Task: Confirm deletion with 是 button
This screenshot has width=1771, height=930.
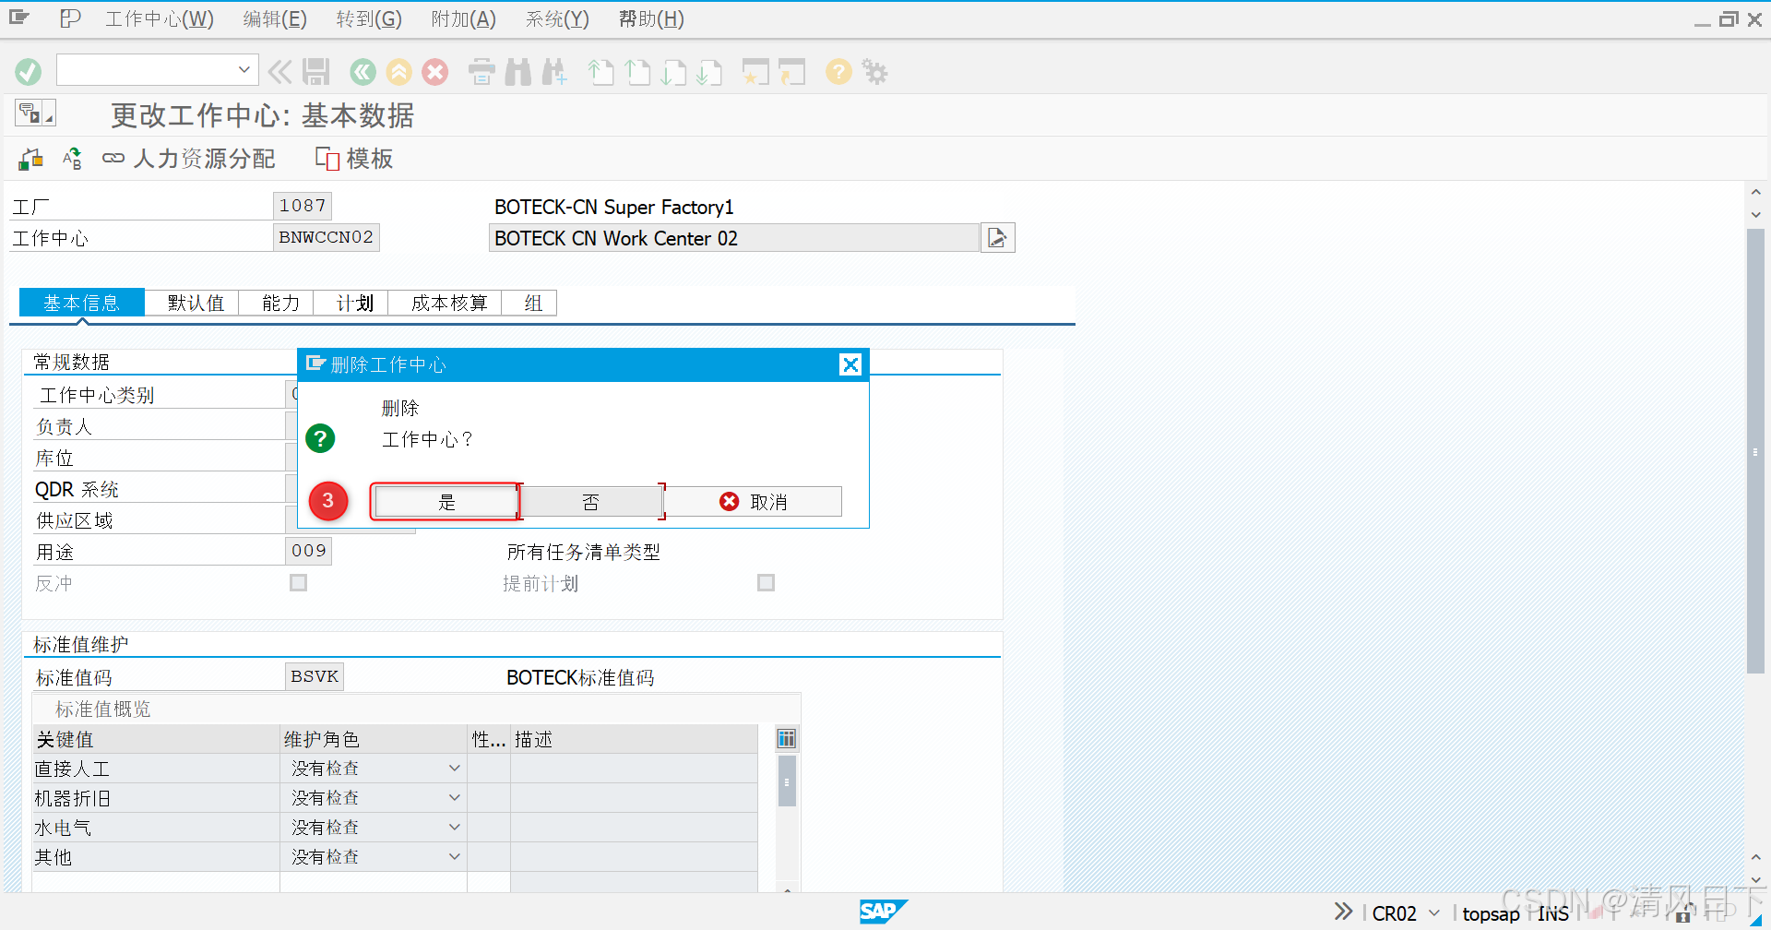Action: (x=446, y=502)
